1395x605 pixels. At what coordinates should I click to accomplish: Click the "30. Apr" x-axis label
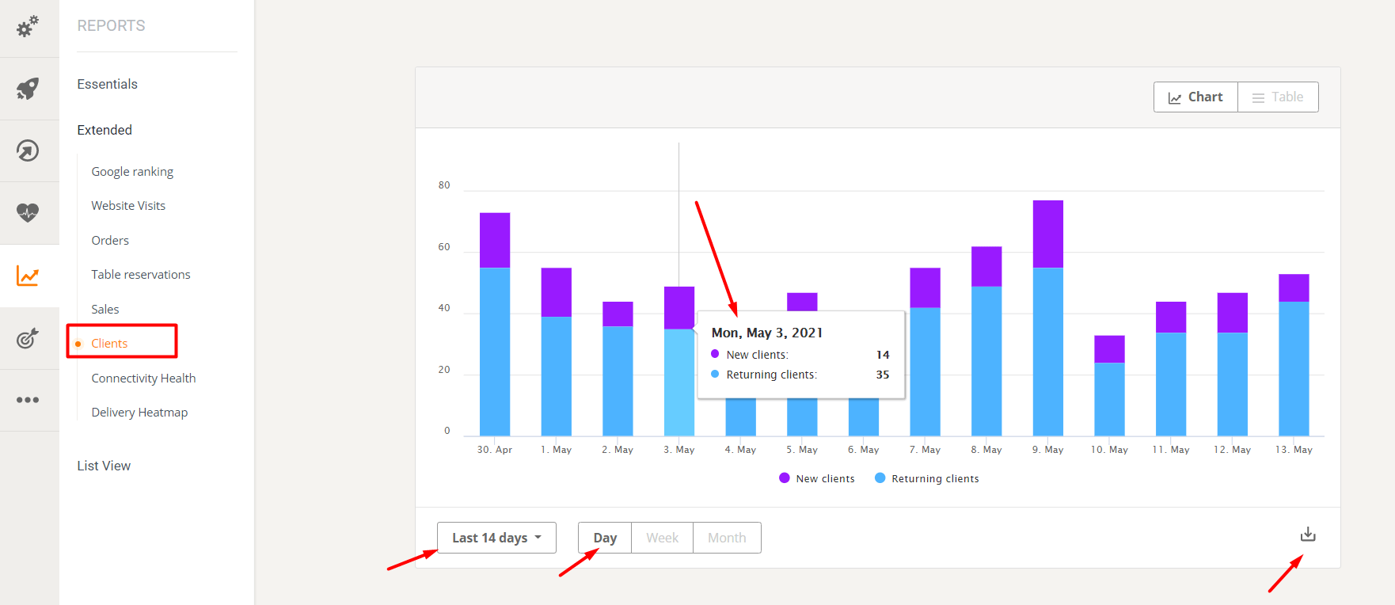(x=495, y=450)
